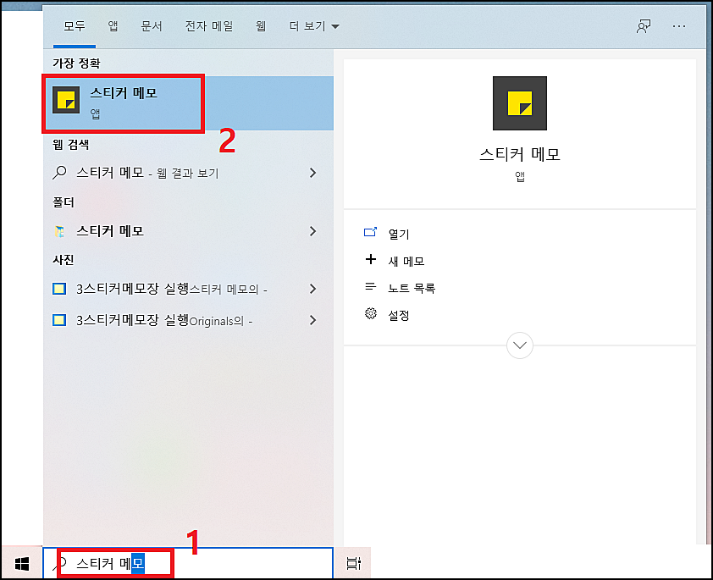Expand chevron for 실행스티커 메모의 photo
The width and height of the screenshot is (713, 580).
(312, 289)
